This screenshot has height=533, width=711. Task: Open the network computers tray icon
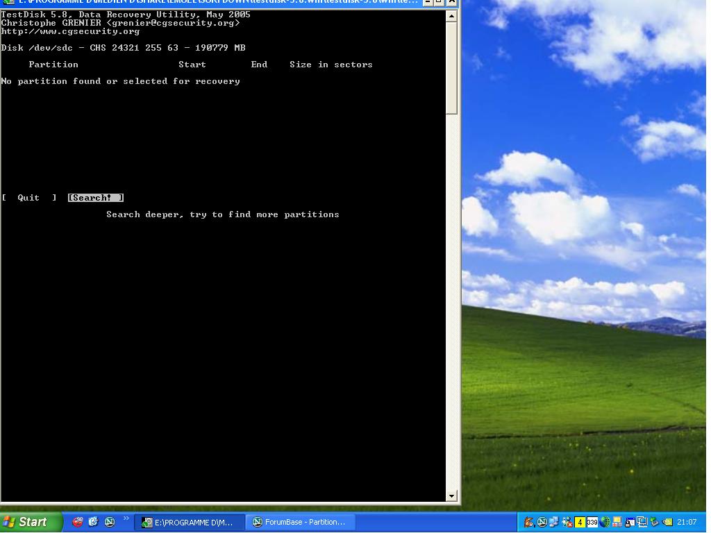554,522
